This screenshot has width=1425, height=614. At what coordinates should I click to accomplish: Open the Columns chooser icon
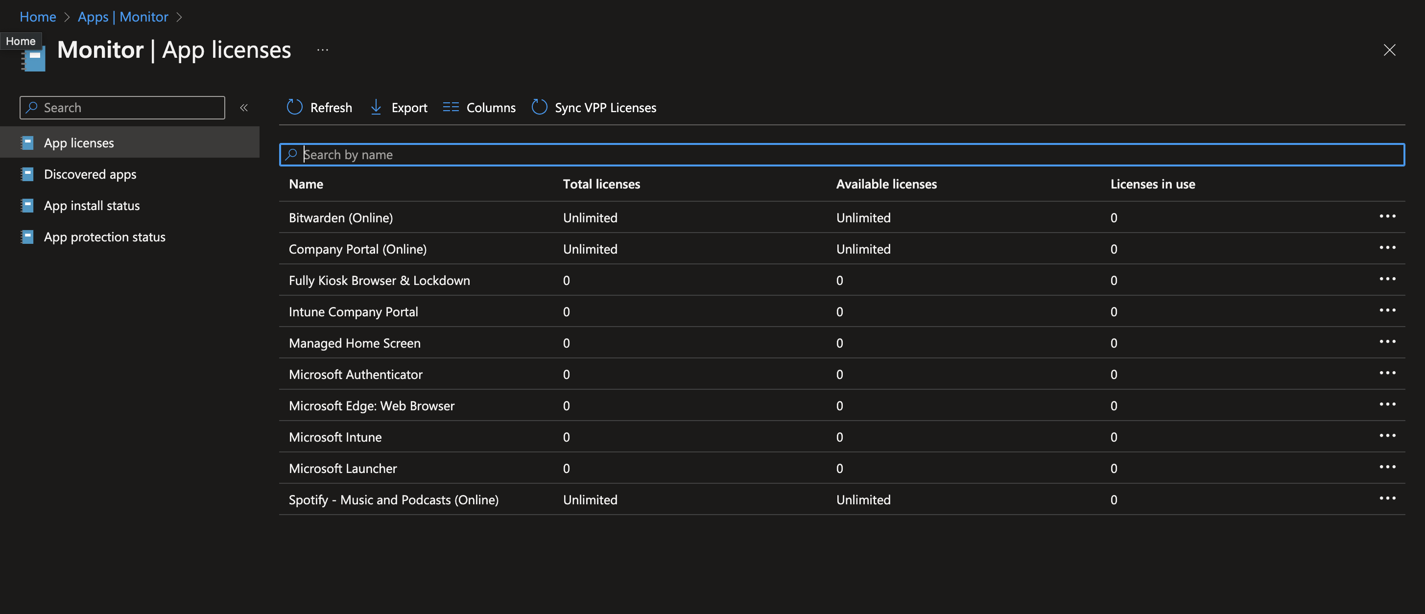[x=451, y=107]
